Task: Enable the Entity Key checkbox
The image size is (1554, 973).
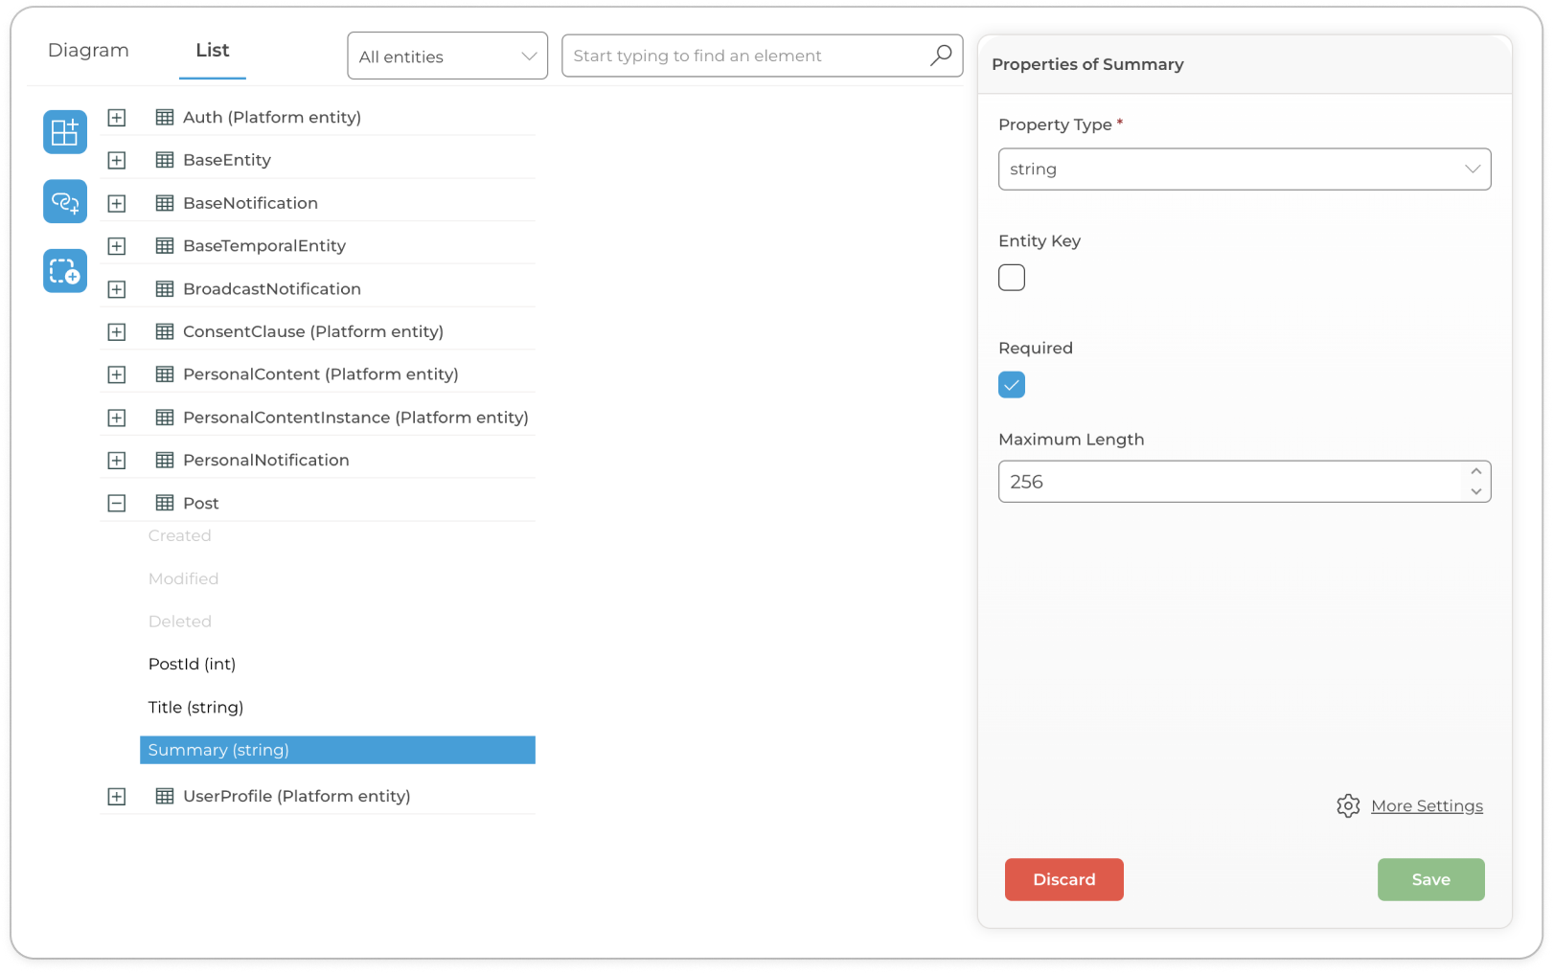Action: click(x=1012, y=278)
